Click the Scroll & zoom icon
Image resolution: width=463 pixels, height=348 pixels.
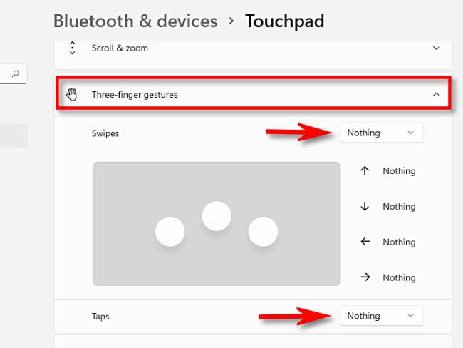[x=72, y=48]
